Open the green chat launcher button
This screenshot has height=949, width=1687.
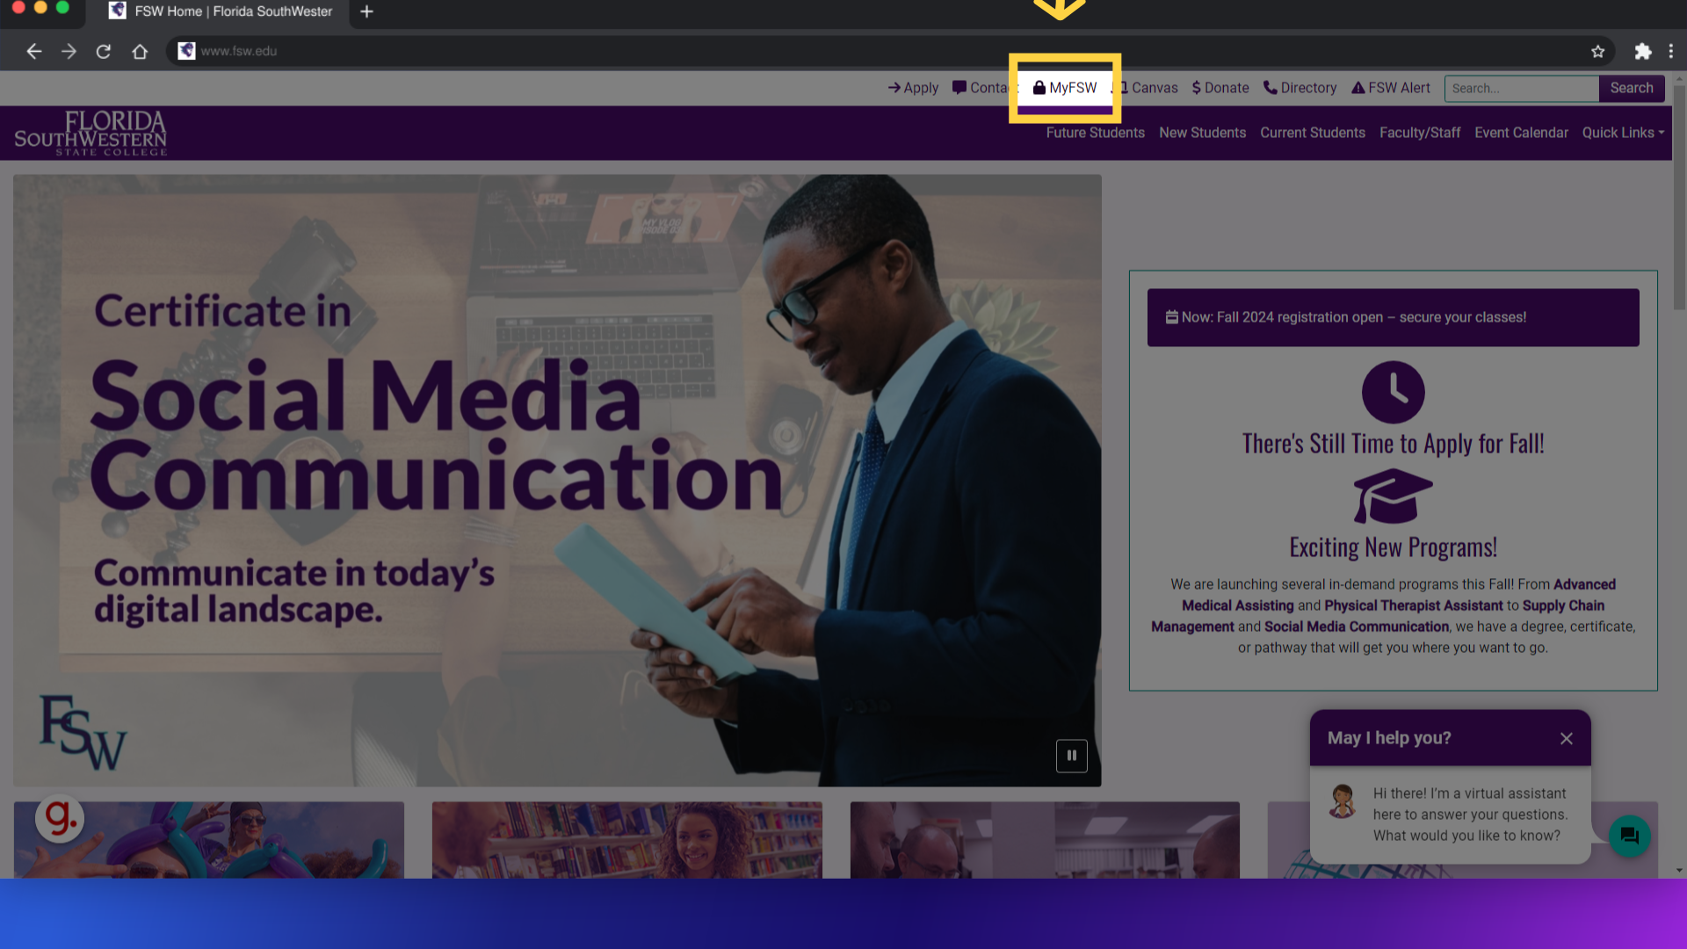(1630, 836)
